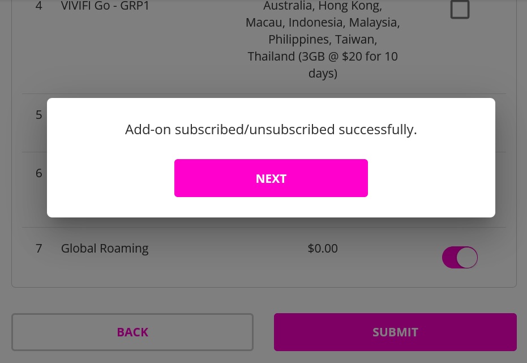Click the SUBMIT button
This screenshot has height=363, width=527.
395,332
